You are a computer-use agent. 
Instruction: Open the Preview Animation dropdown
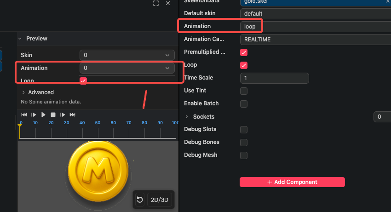tap(127, 68)
